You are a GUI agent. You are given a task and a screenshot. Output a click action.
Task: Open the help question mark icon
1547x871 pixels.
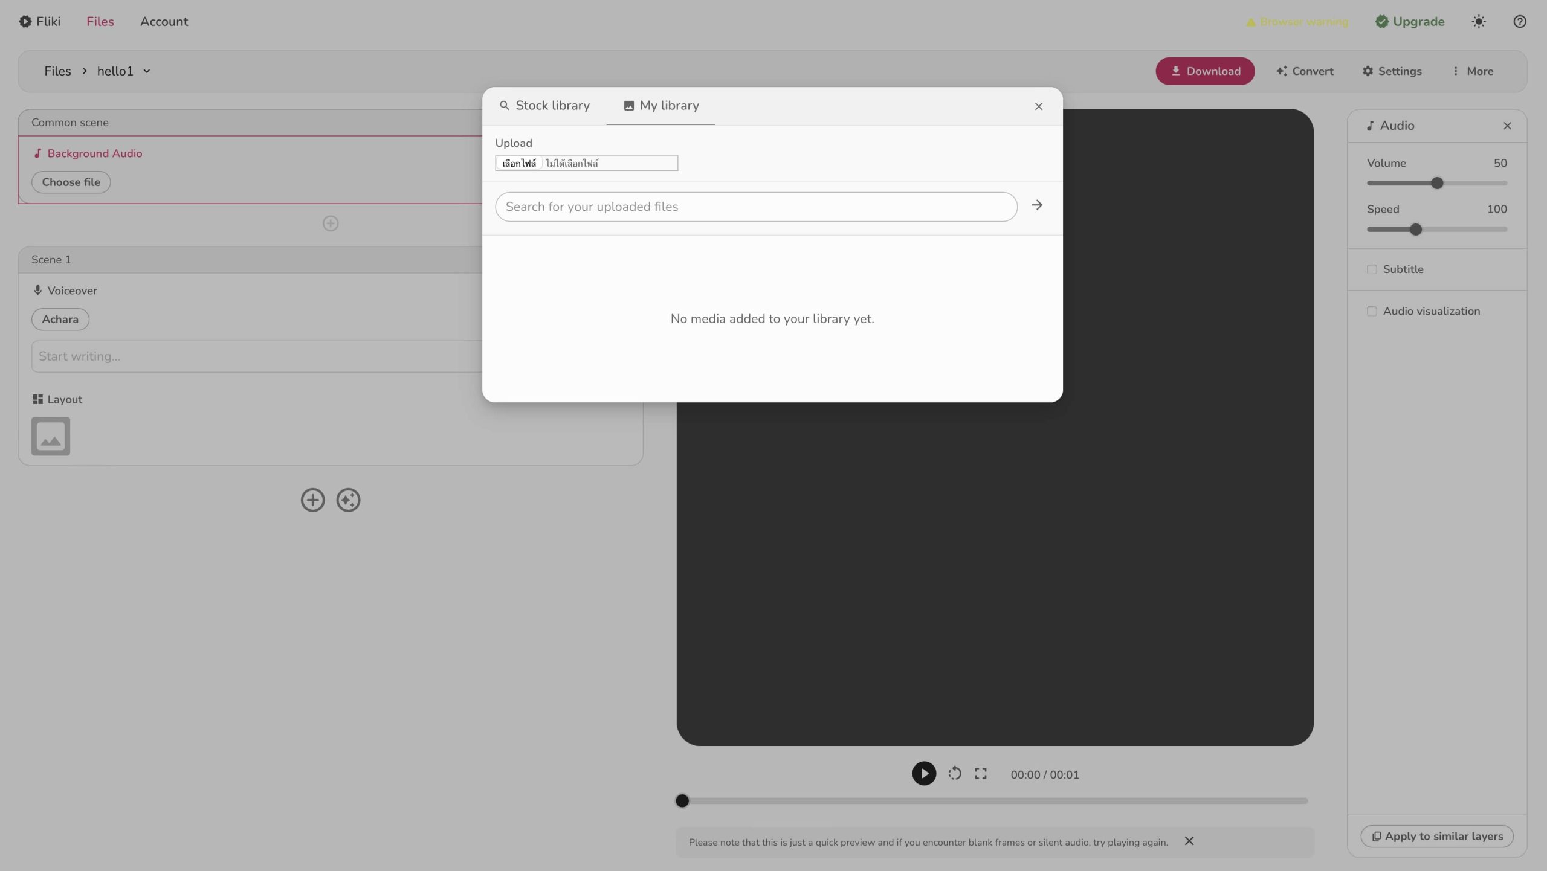point(1519,22)
